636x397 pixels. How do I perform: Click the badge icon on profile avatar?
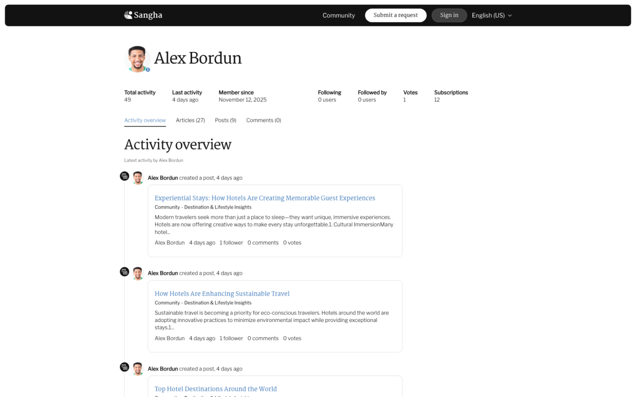point(148,70)
